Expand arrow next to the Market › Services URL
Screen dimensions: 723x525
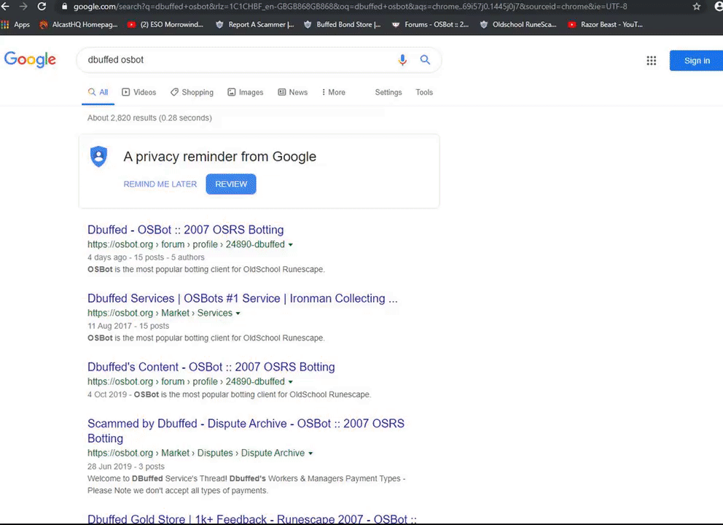pos(238,314)
